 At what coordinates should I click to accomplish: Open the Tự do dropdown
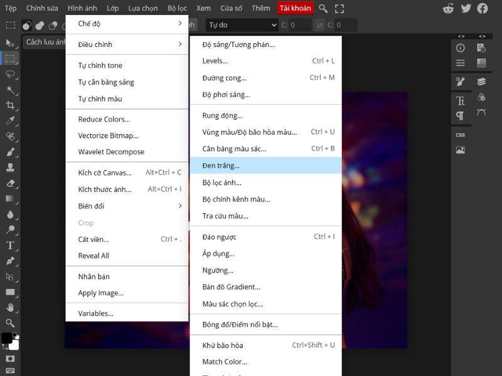pos(242,25)
